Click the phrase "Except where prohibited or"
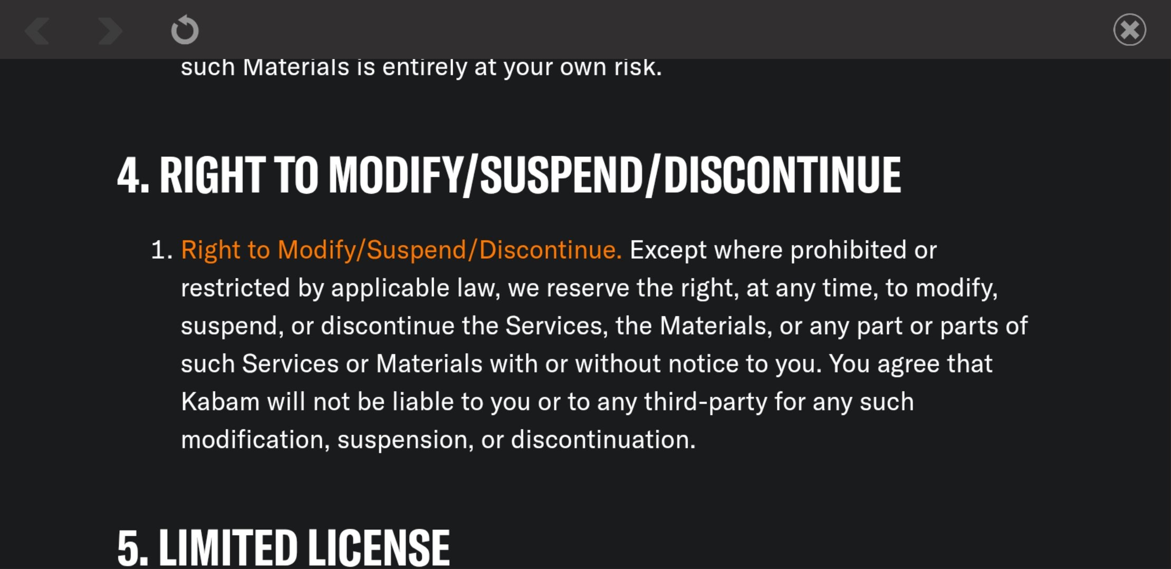1171x569 pixels. tap(783, 250)
